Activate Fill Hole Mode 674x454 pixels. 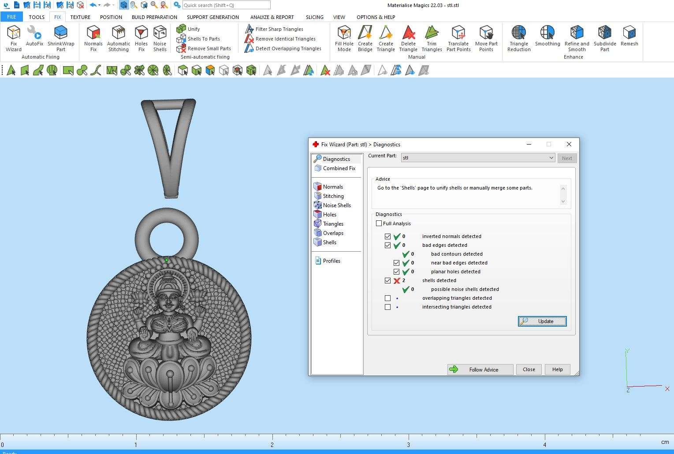(344, 38)
